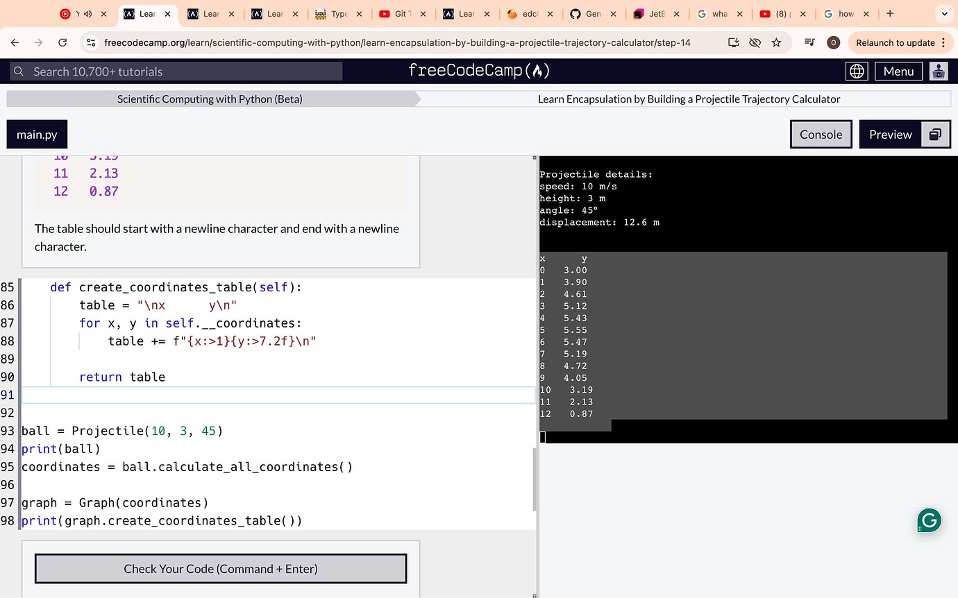Open Preview in new window icon

[936, 134]
